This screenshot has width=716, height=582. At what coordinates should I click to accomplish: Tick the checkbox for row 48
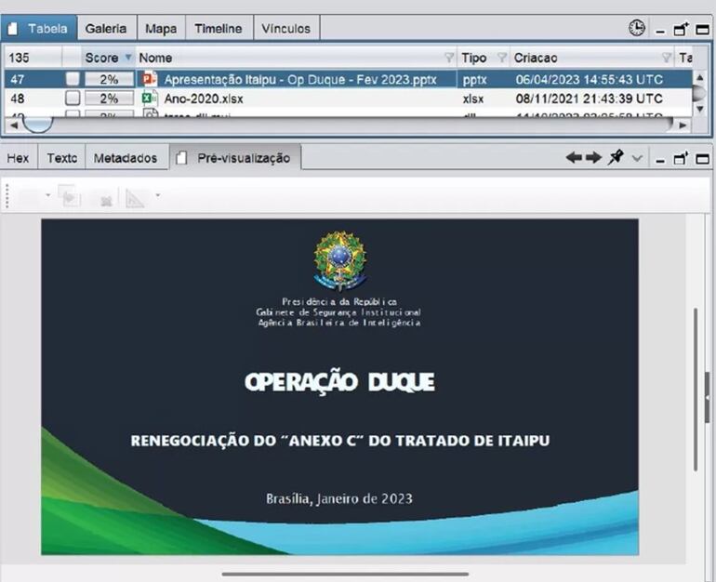[73, 99]
